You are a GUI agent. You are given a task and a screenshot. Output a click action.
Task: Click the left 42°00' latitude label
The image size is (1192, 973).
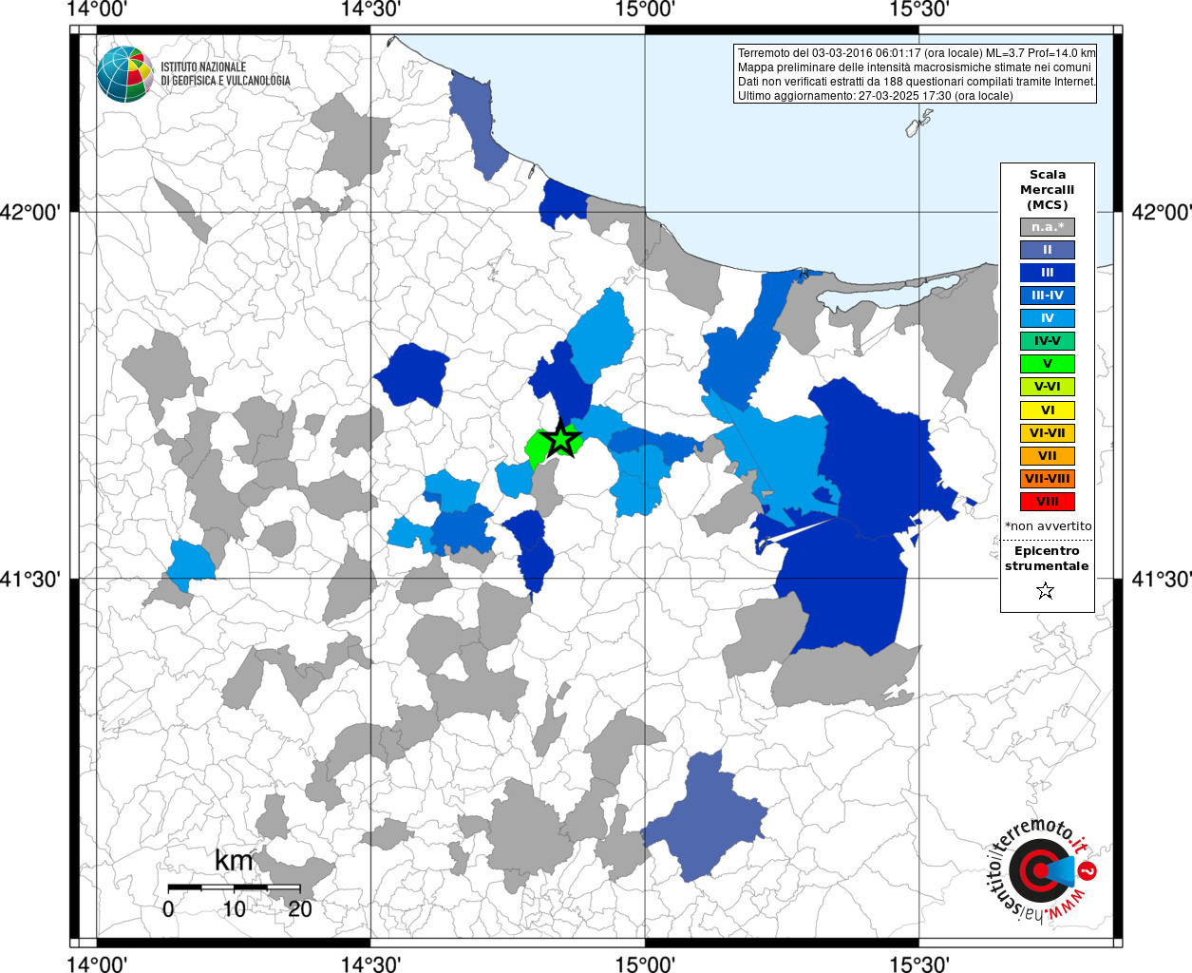[30, 212]
